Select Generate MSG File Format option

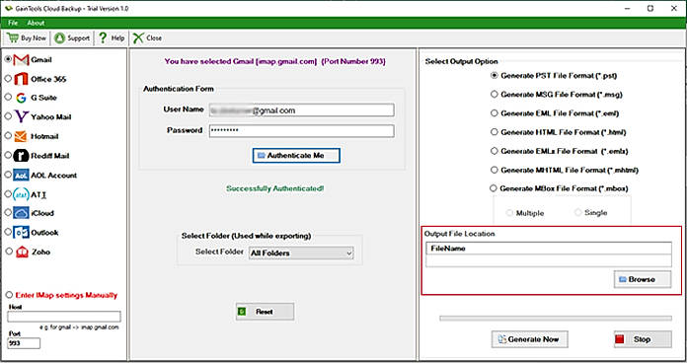coord(495,94)
